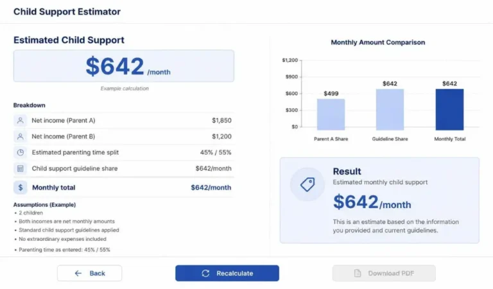The image size is (493, 289).
Task: Click the Net income (Parent A) row label
Action: point(64,121)
